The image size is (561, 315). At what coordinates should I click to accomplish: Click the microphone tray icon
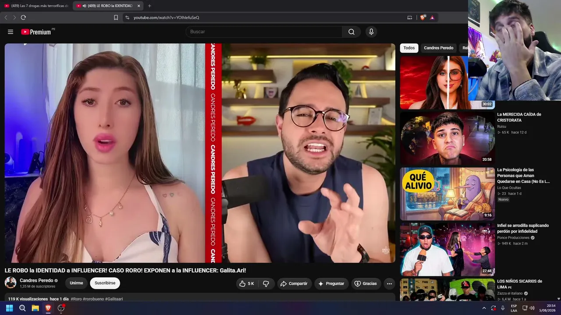[503, 308]
